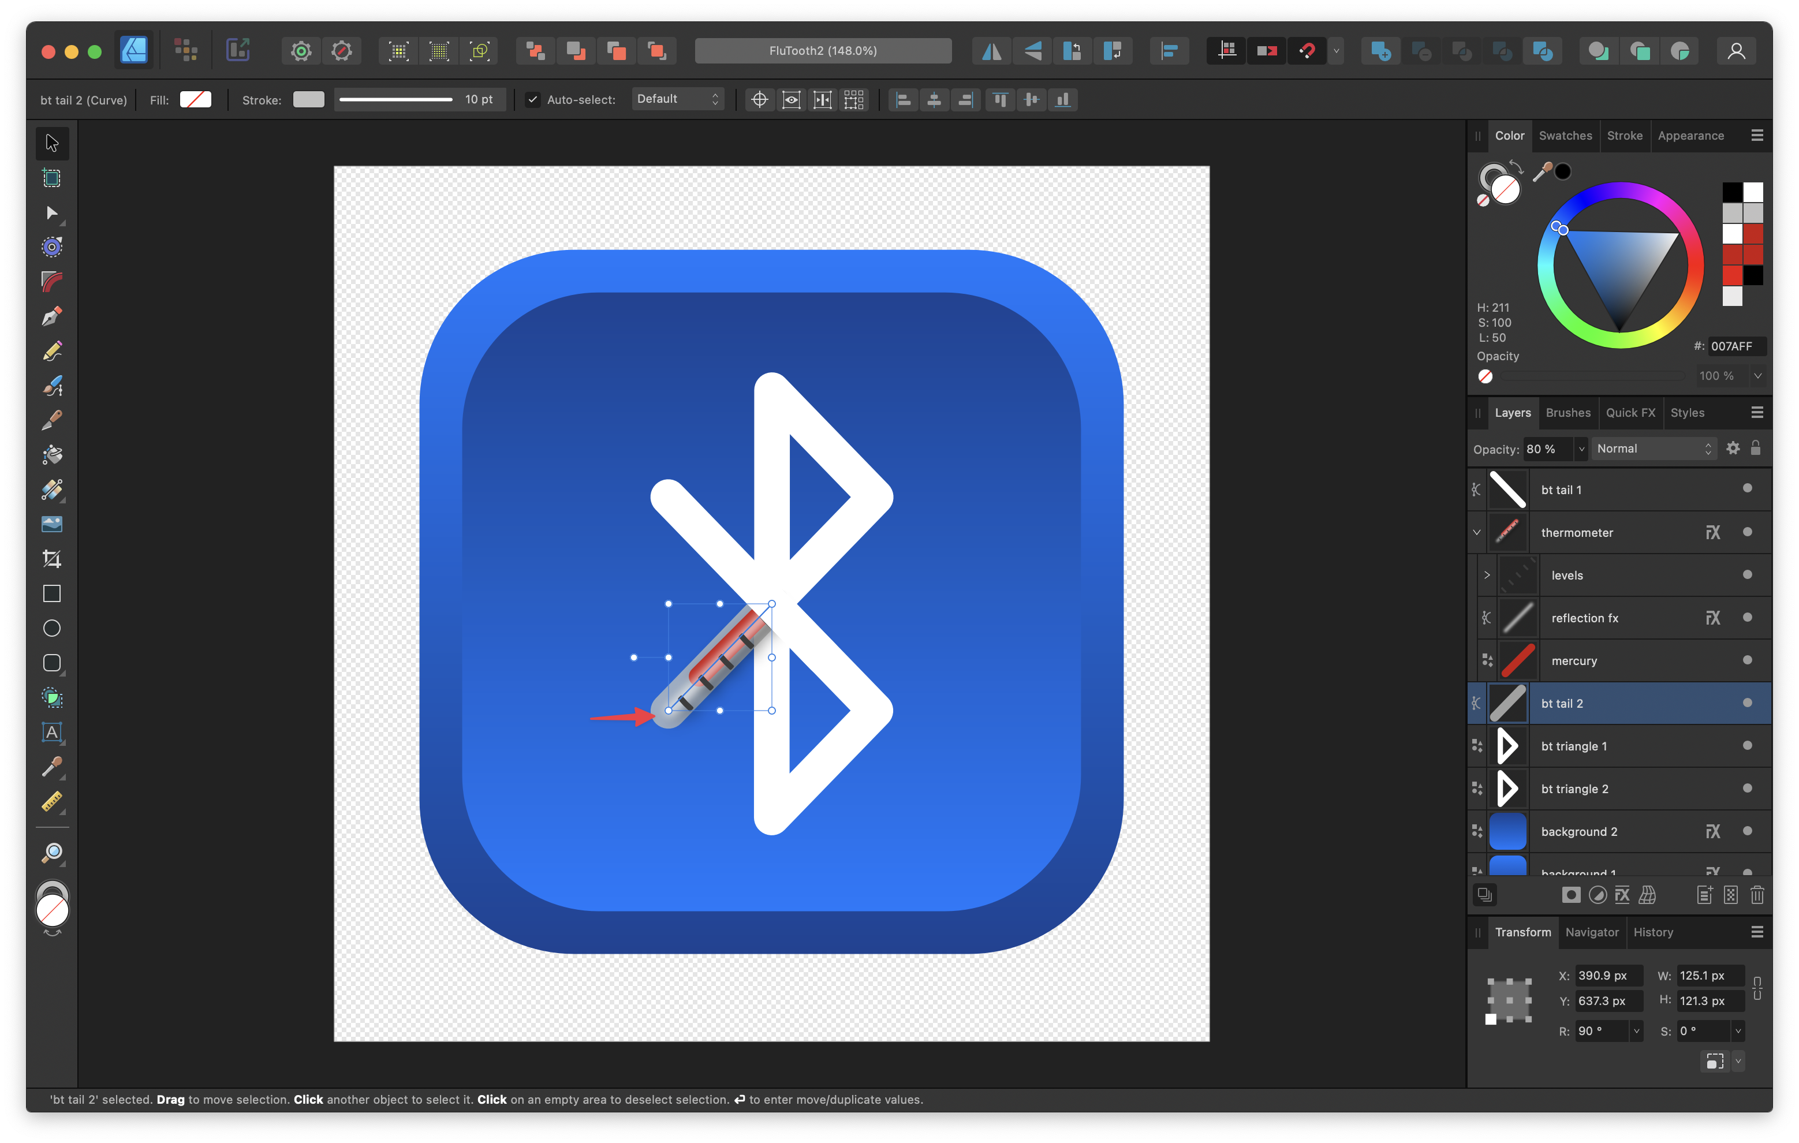Select the Pencil tool
The image size is (1799, 1143).
tap(51, 351)
